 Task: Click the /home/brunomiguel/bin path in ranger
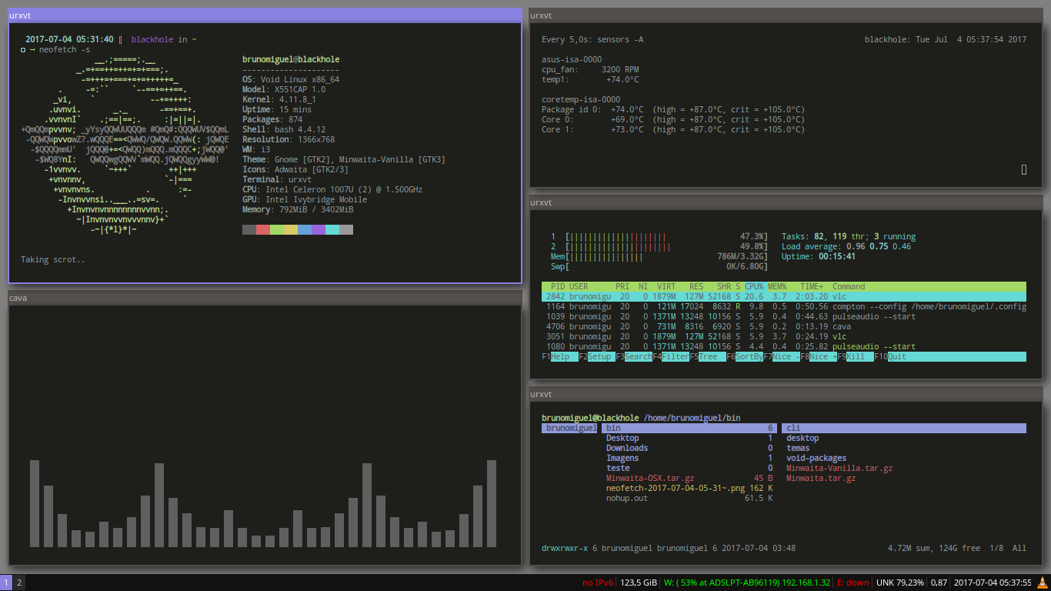(x=692, y=418)
